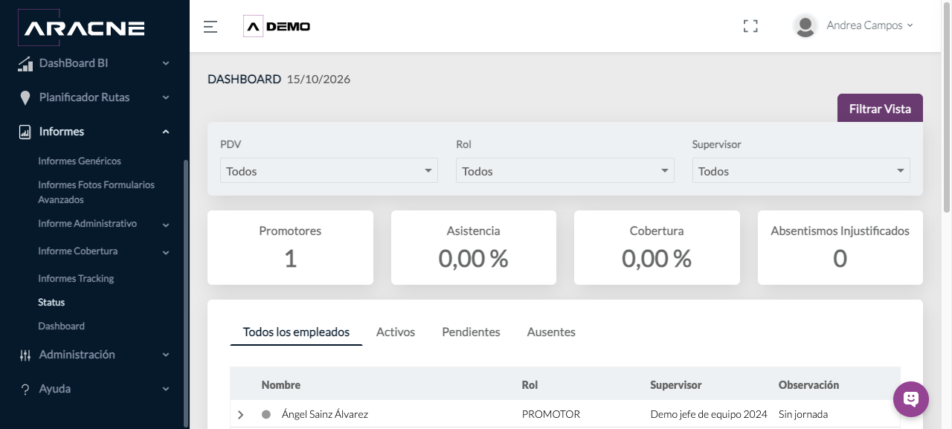Screen dimensions: 952x429
Task: Expand the Ángel Sainz Álvarez row
Action: tap(240, 415)
